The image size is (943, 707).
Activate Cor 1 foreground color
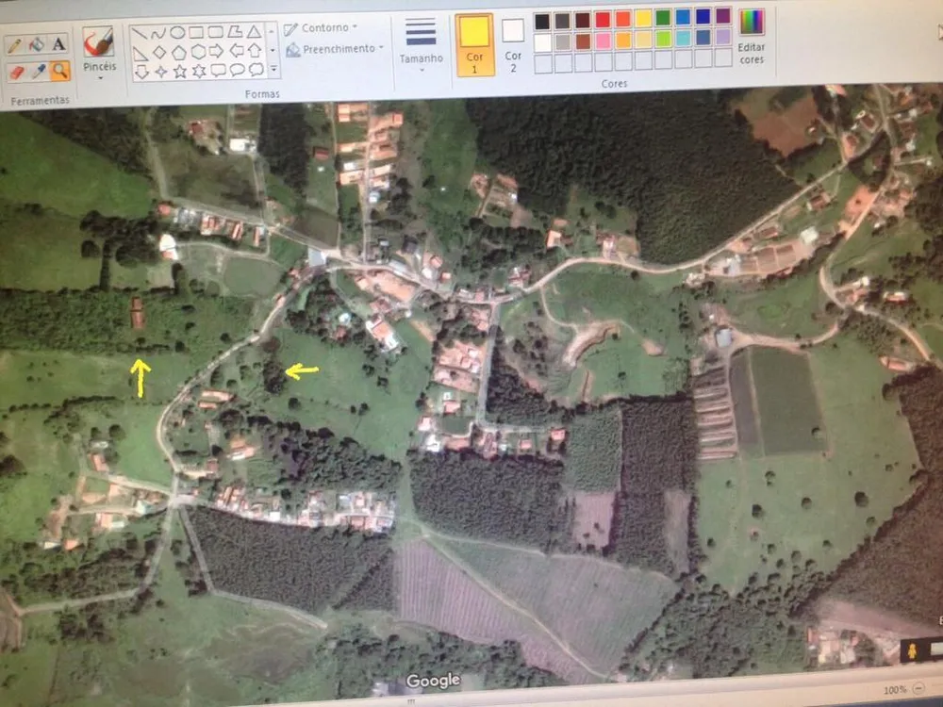(474, 45)
